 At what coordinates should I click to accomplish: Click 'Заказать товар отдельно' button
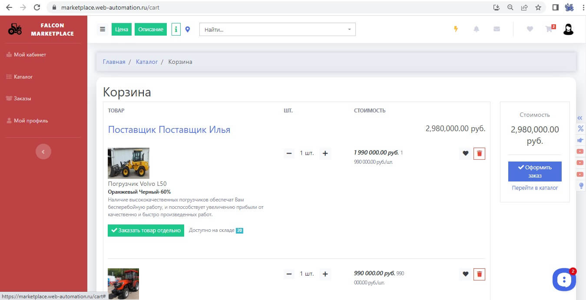pos(146,231)
